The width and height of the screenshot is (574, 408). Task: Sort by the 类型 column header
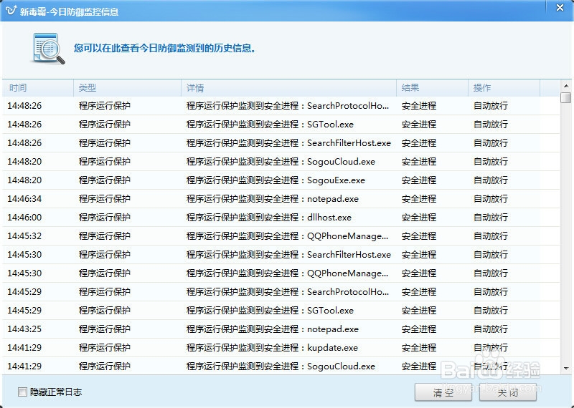pyautogui.click(x=127, y=87)
